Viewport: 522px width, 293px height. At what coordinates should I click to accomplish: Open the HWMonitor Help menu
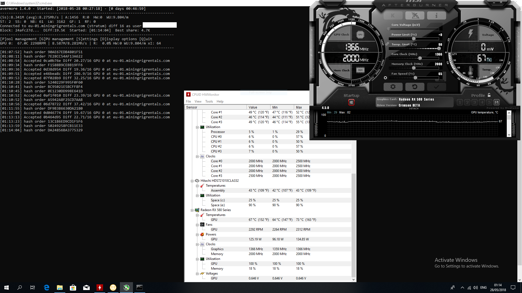pos(220,101)
